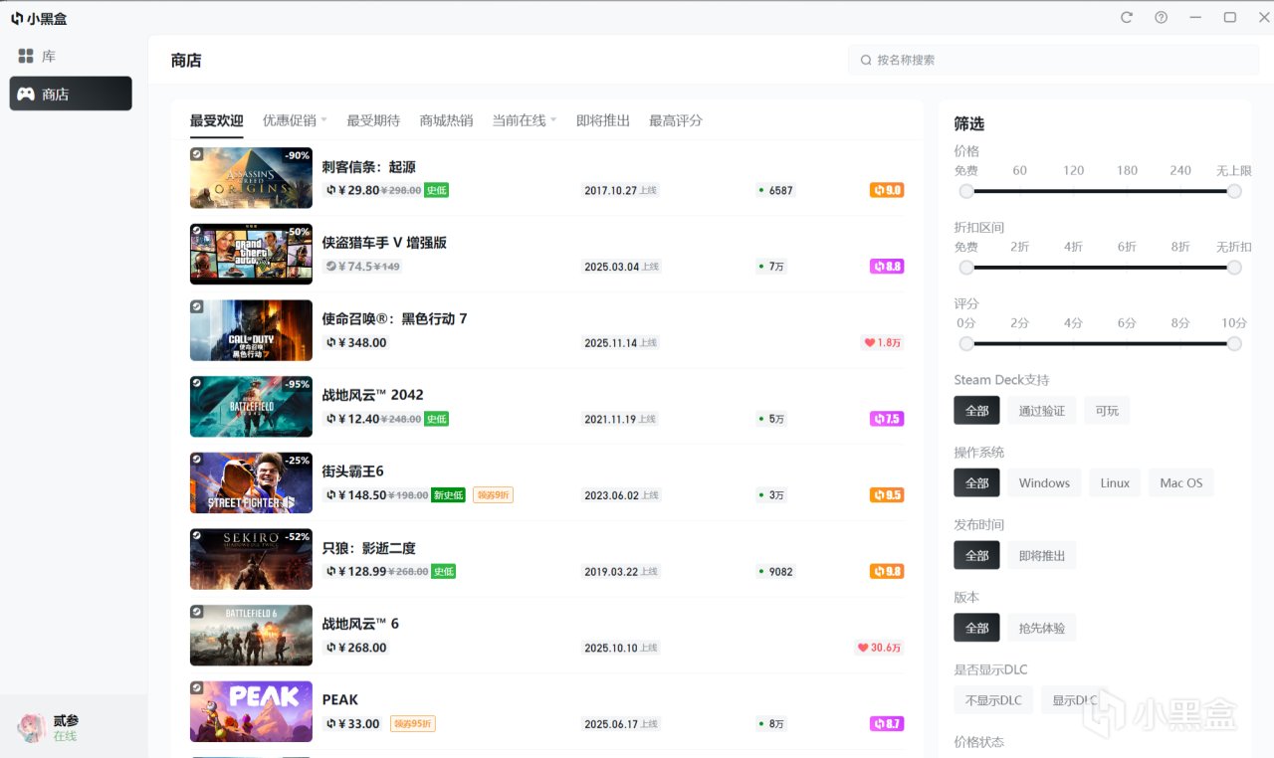Switch to the 最受期待 tab
Screen dimensions: 1274x758
click(x=373, y=120)
